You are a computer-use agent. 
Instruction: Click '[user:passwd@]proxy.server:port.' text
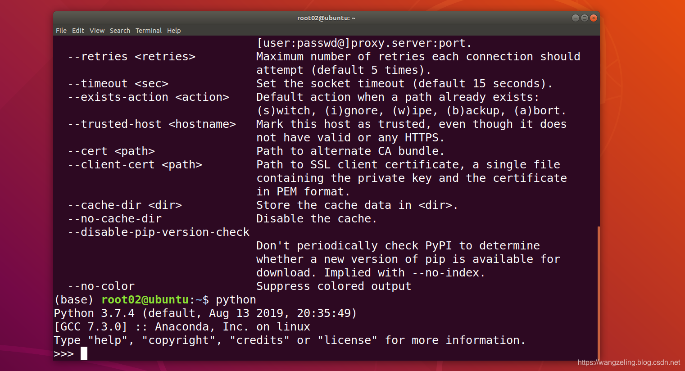point(364,43)
